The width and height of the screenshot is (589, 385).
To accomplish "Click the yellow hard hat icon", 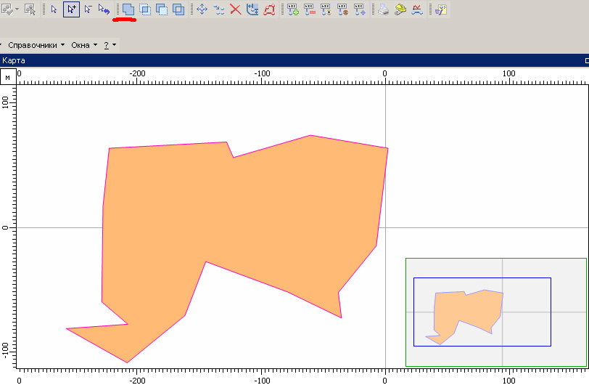I will (x=400, y=9).
